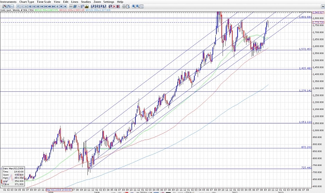Viewport: 325px width, 193px height.
Task: Select the 10 minute time scale
Action: (x=30, y=6)
